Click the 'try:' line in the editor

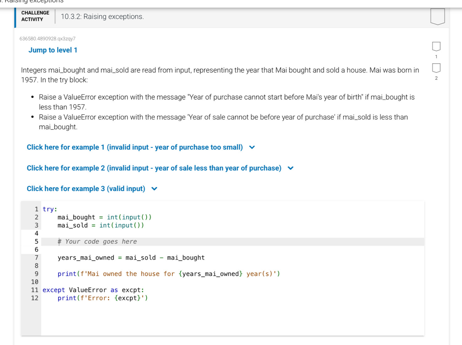pyautogui.click(x=50, y=209)
